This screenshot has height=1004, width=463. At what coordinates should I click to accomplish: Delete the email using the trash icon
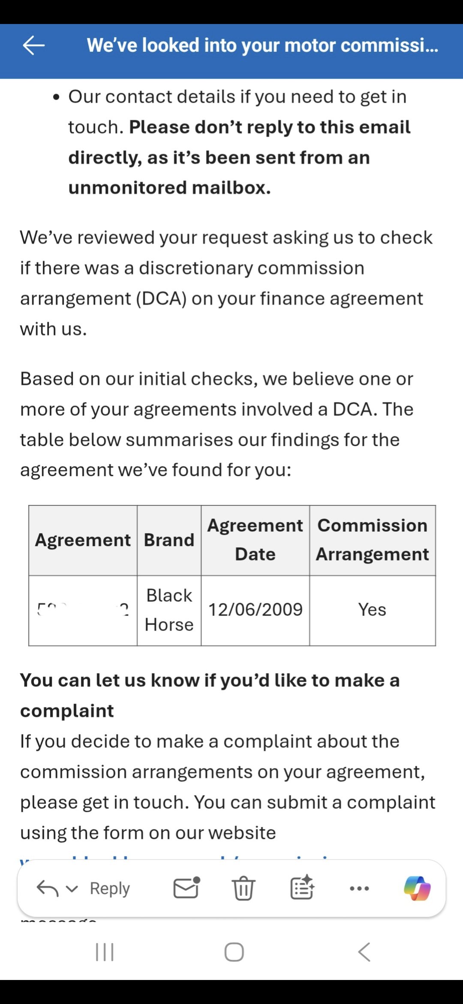point(244,888)
